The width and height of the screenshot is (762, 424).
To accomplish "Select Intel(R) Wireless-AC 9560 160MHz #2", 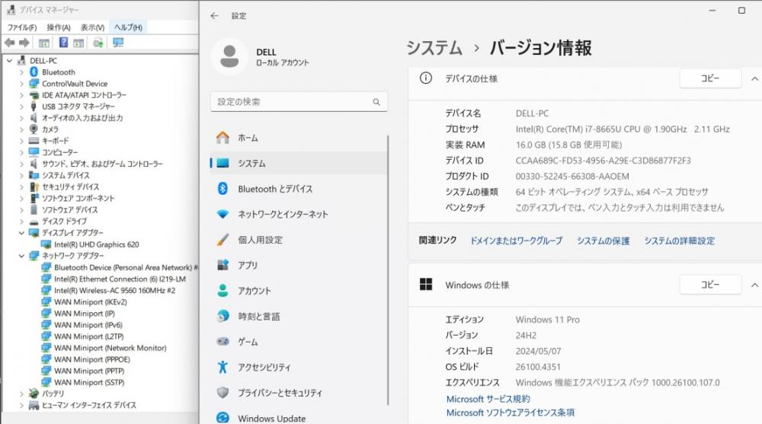I will pos(115,291).
